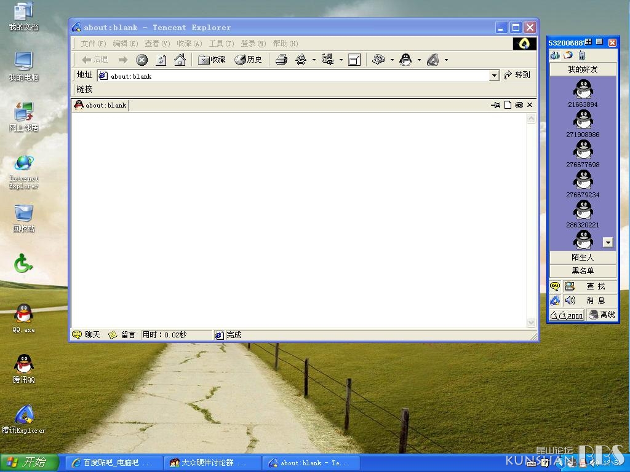Click the mobile phone icon atop the QQ panel

[x=581, y=55]
